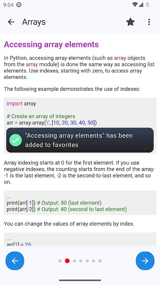Jump to the fourth page dot
This screenshot has width=160, height=285.
click(81, 261)
